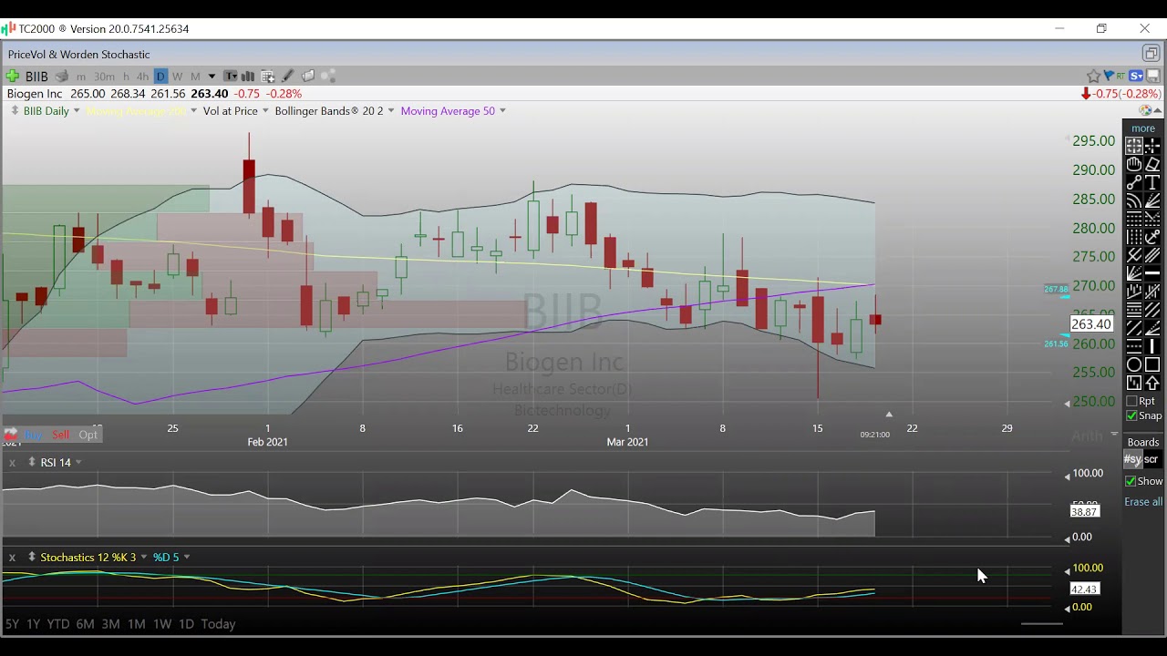Open the %D 5 dropdown
Viewport: 1167px width, 656px height.
pyautogui.click(x=187, y=557)
